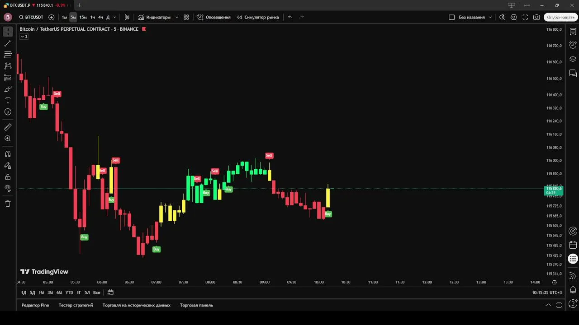Select the brush drawing tool
This screenshot has height=325, width=579.
[8, 89]
